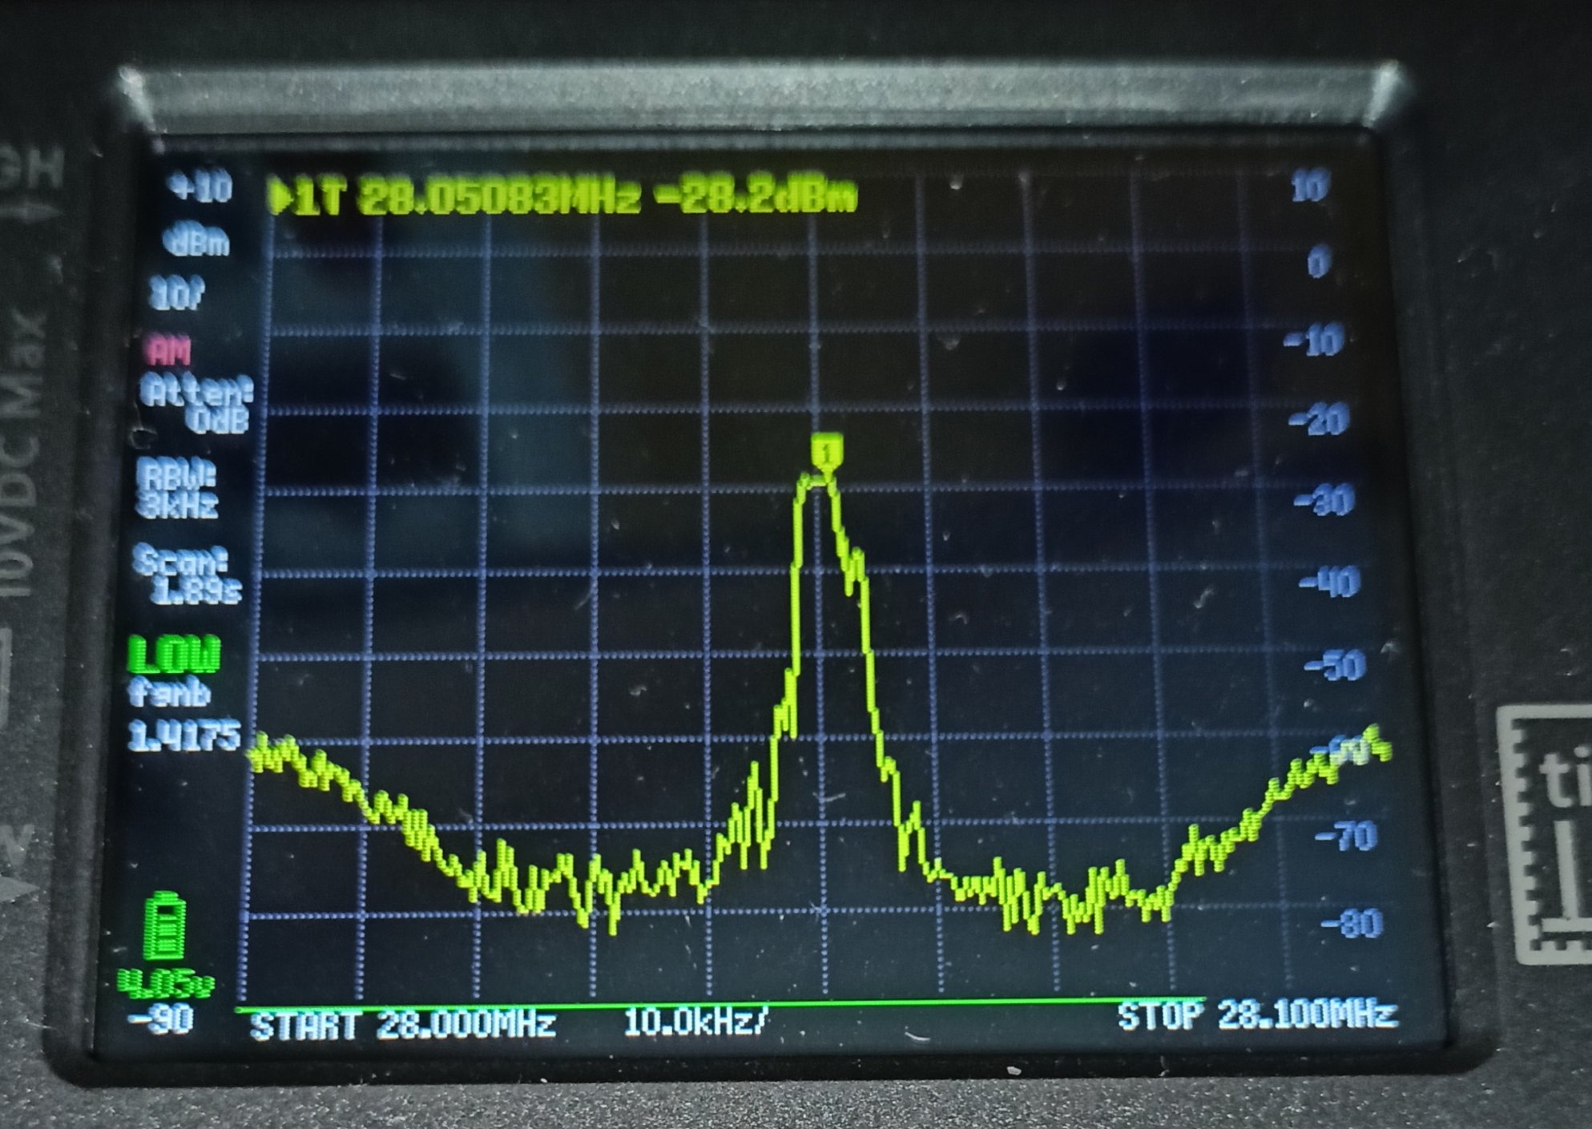Tap the -90 bottom level label
Viewport: 1592px width, 1129px height.
[162, 1020]
